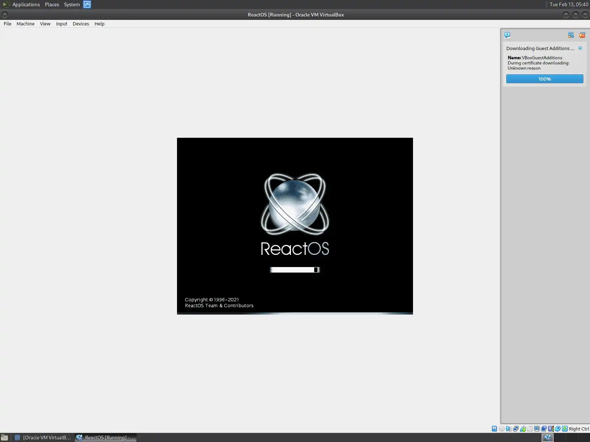Dismiss the Downloading Guest Additions notification

coord(580,48)
